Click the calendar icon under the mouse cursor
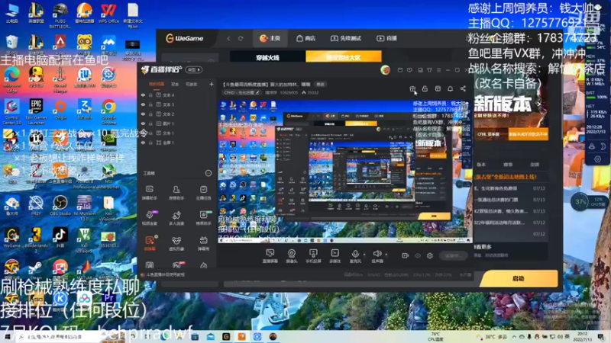611x343 pixels. click(412, 88)
